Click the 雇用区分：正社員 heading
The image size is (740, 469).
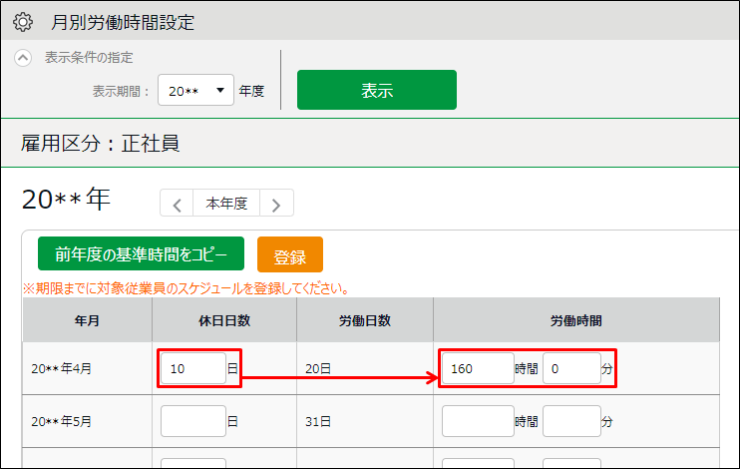point(100,143)
